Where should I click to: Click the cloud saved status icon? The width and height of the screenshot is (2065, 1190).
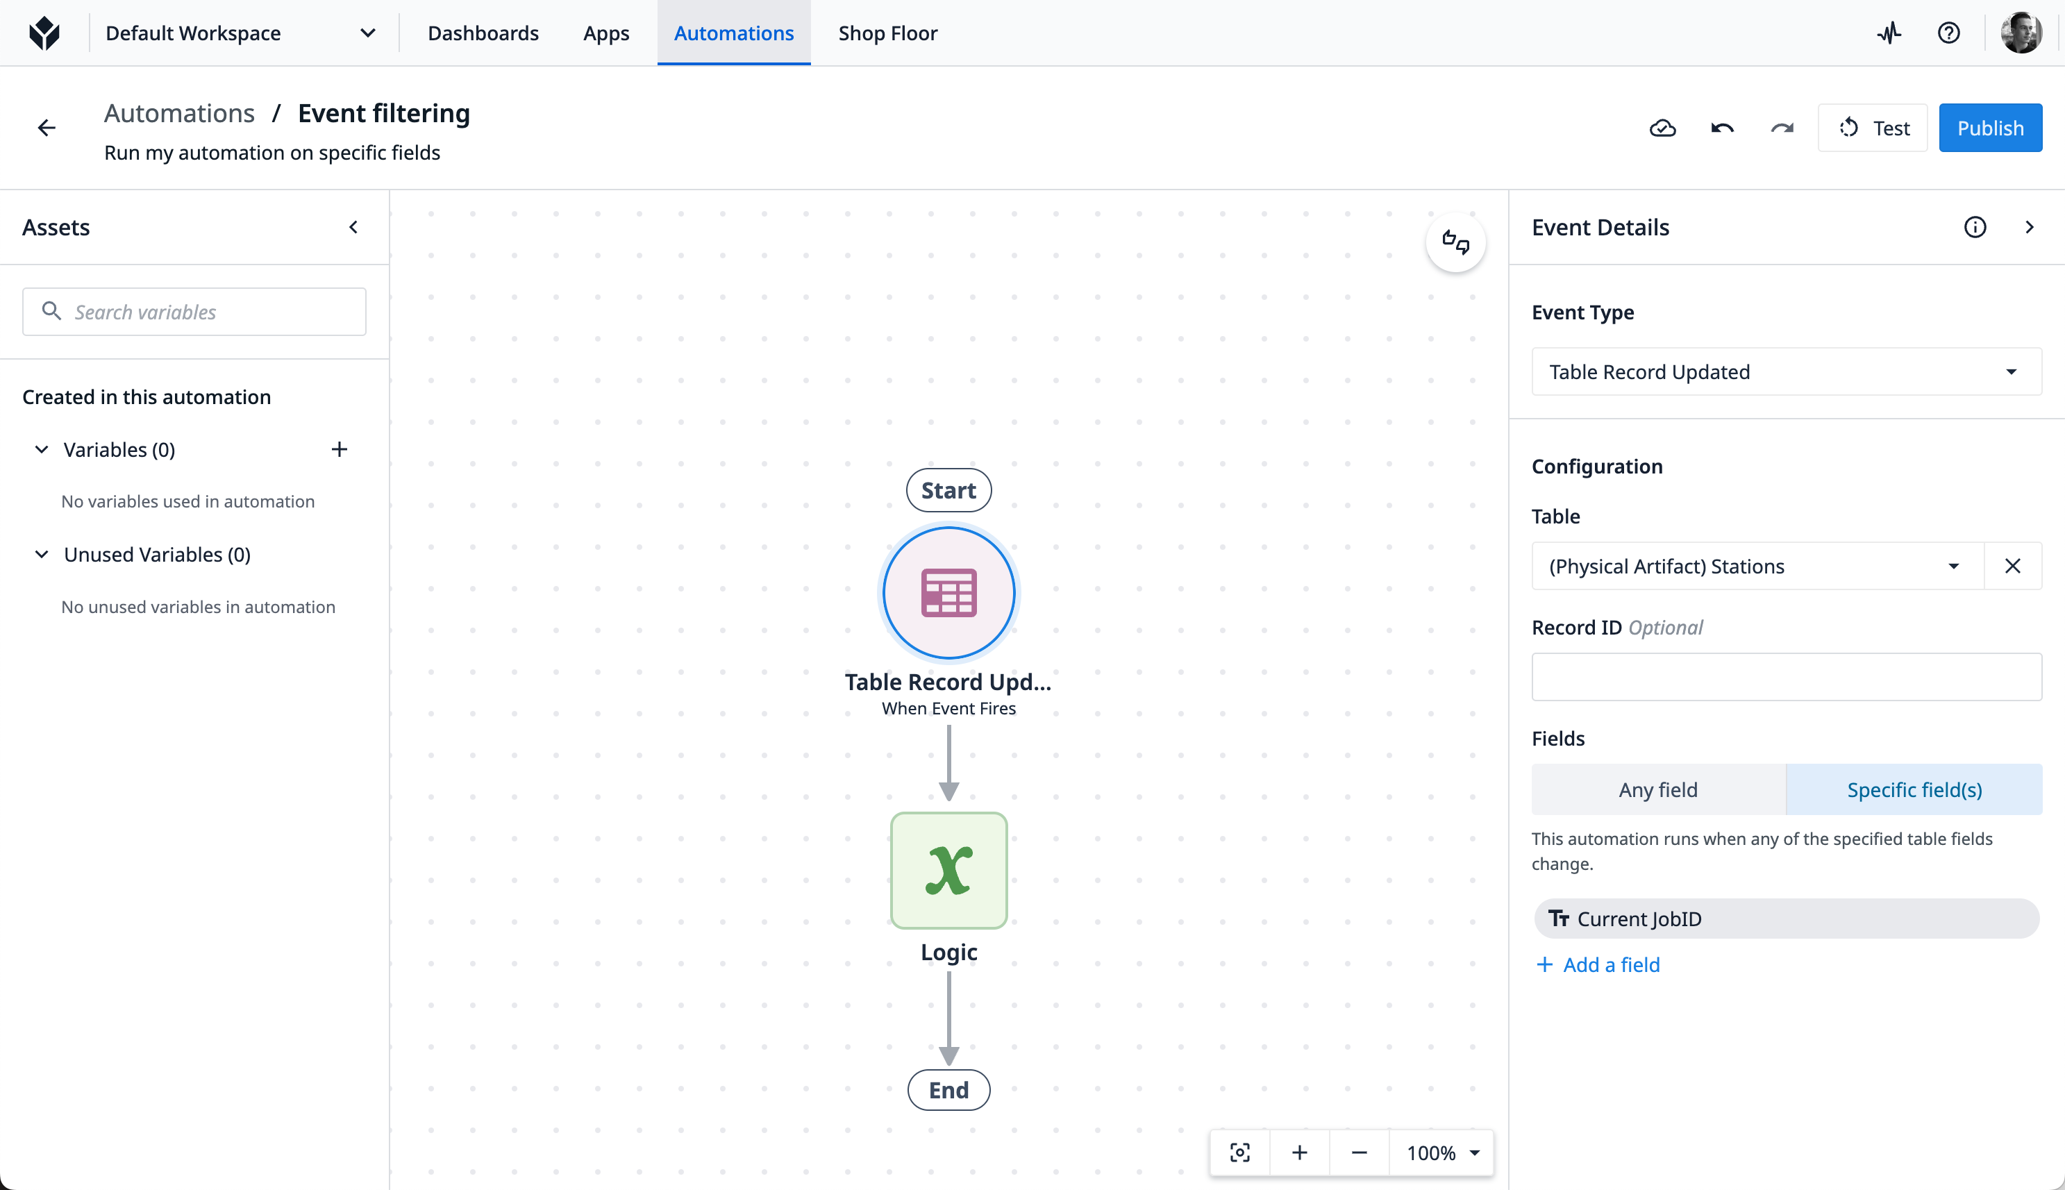pos(1662,128)
